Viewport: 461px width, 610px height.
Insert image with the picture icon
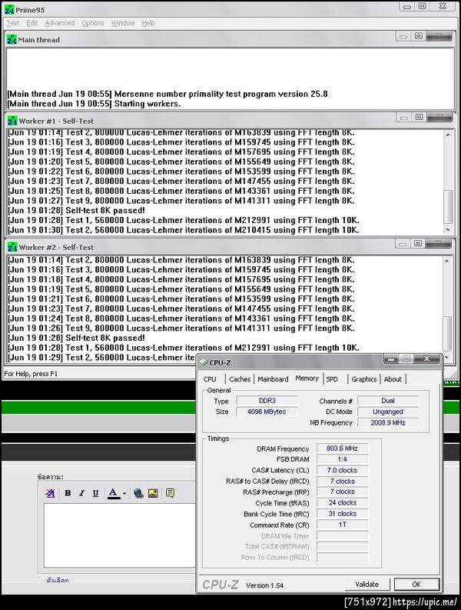click(x=153, y=493)
